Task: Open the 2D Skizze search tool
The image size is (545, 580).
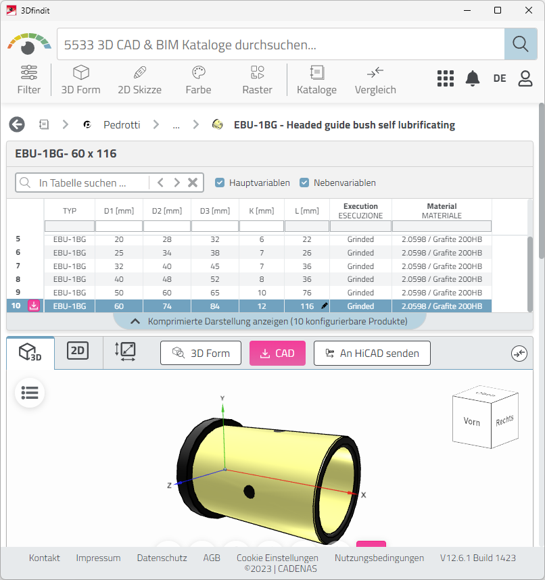Action: click(139, 80)
